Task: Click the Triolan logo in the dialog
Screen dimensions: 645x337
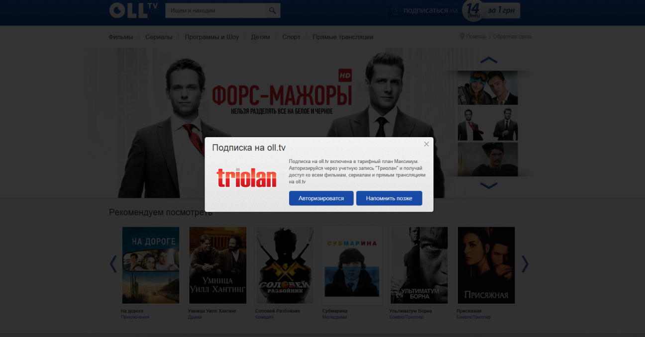Action: point(246,178)
